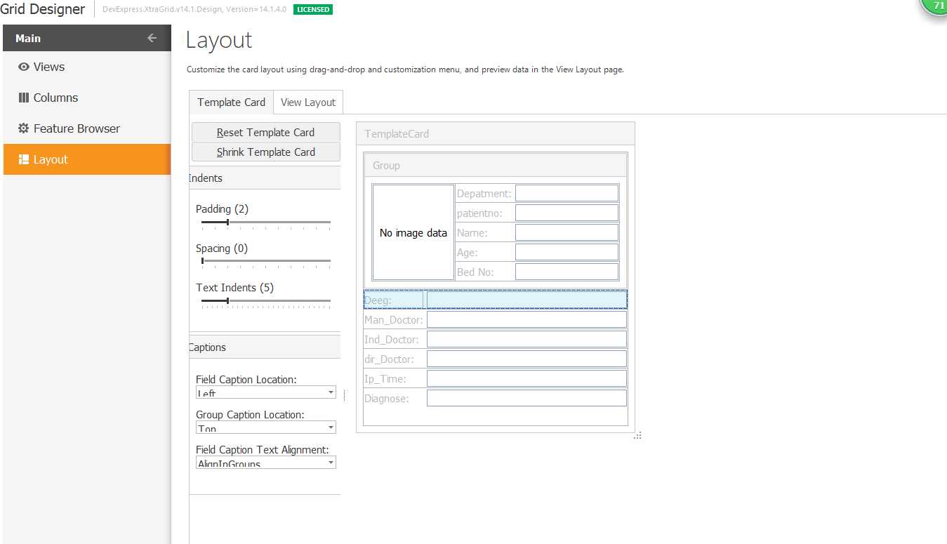The image size is (947, 544).
Task: Select the Layout menu item
Action: (x=87, y=159)
